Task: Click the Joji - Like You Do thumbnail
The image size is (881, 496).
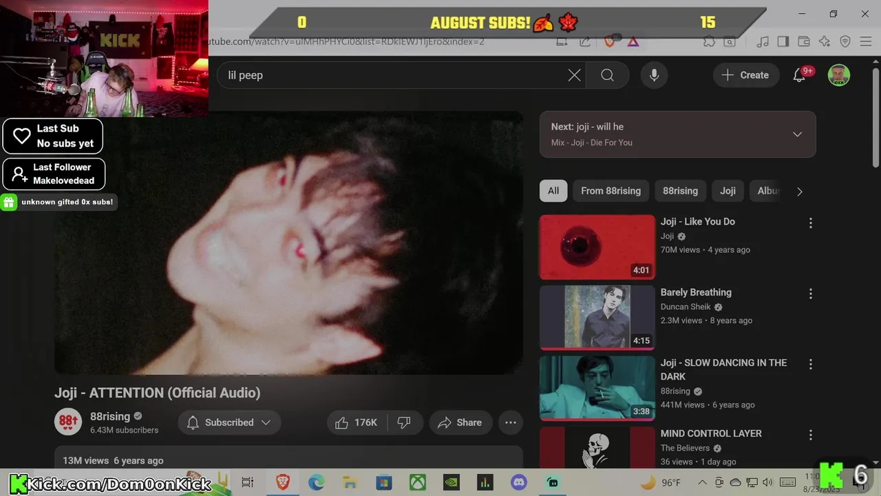Action: (597, 247)
